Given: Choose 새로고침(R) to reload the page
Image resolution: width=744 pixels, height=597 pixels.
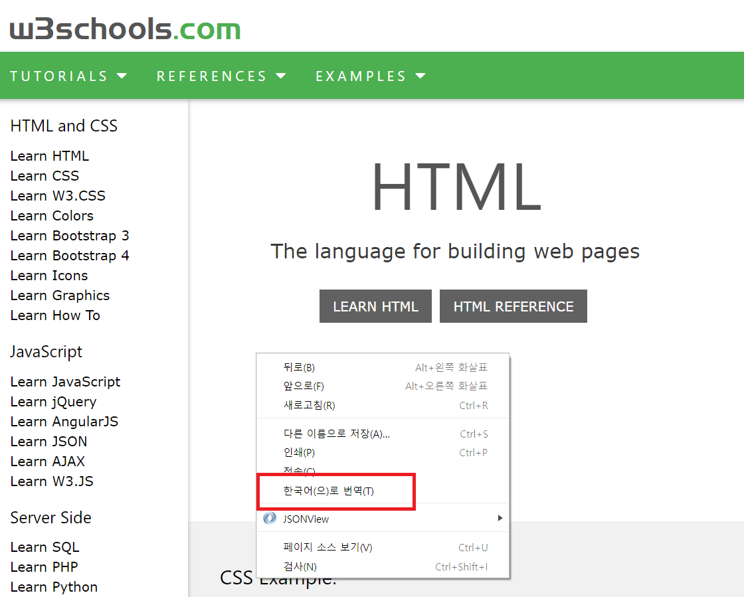Looking at the screenshot, I should coord(383,406).
